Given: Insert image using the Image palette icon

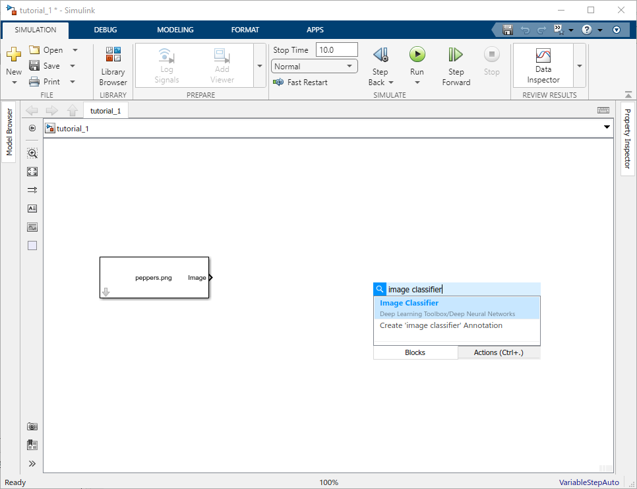Looking at the screenshot, I should click(x=32, y=227).
